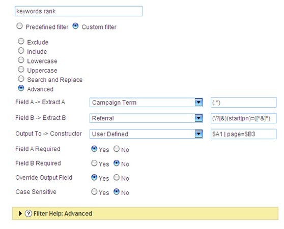Open the User Defined output dropdown
This screenshot has width=284, height=229.
[x=146, y=134]
